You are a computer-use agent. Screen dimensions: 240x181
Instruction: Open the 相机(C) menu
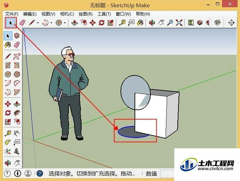pos(67,14)
